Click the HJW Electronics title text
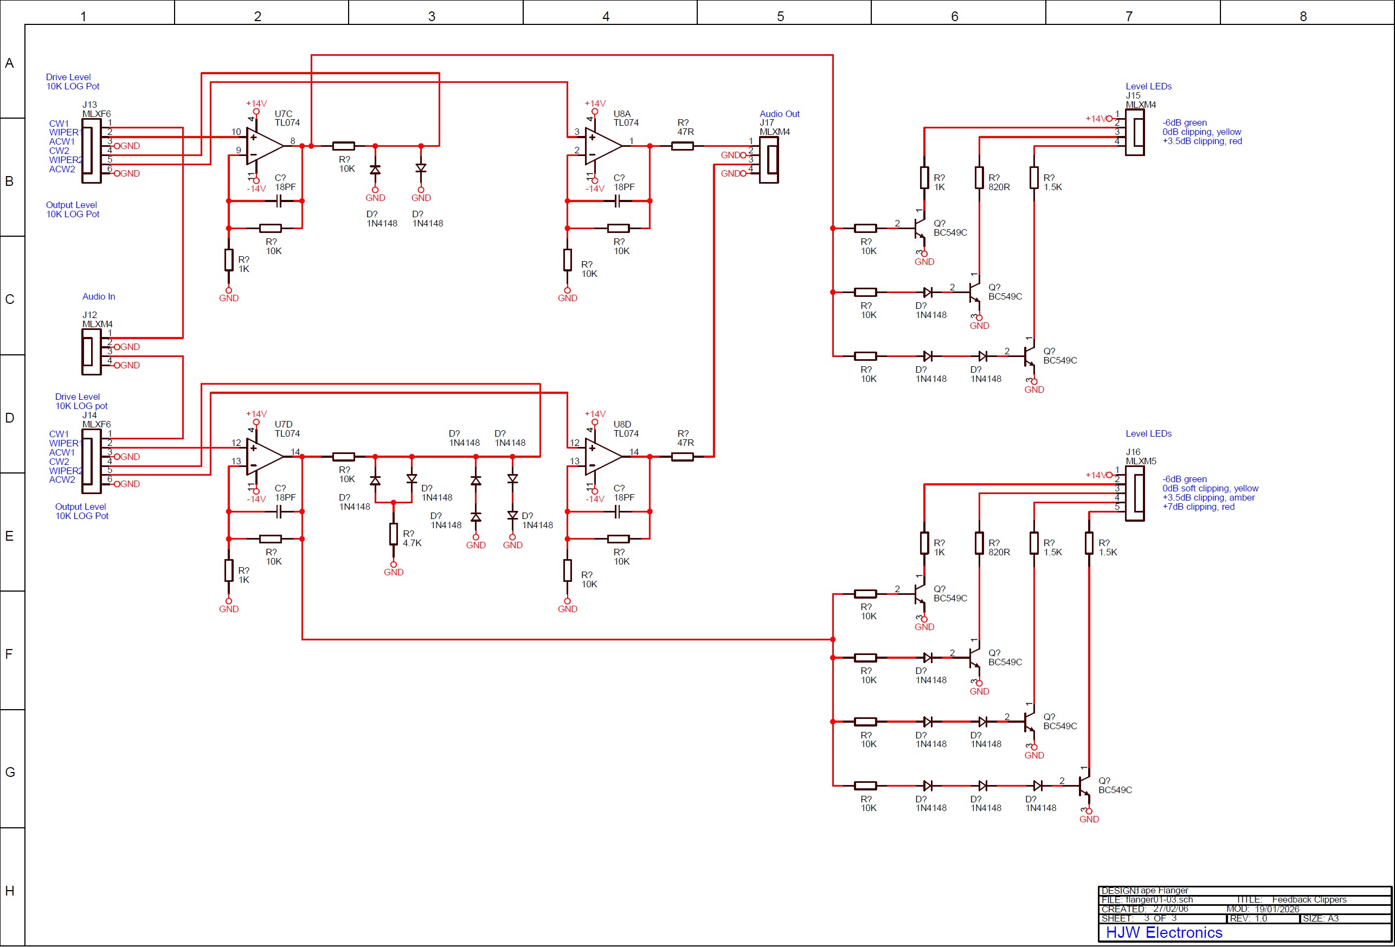The width and height of the screenshot is (1395, 947). pyautogui.click(x=1163, y=932)
